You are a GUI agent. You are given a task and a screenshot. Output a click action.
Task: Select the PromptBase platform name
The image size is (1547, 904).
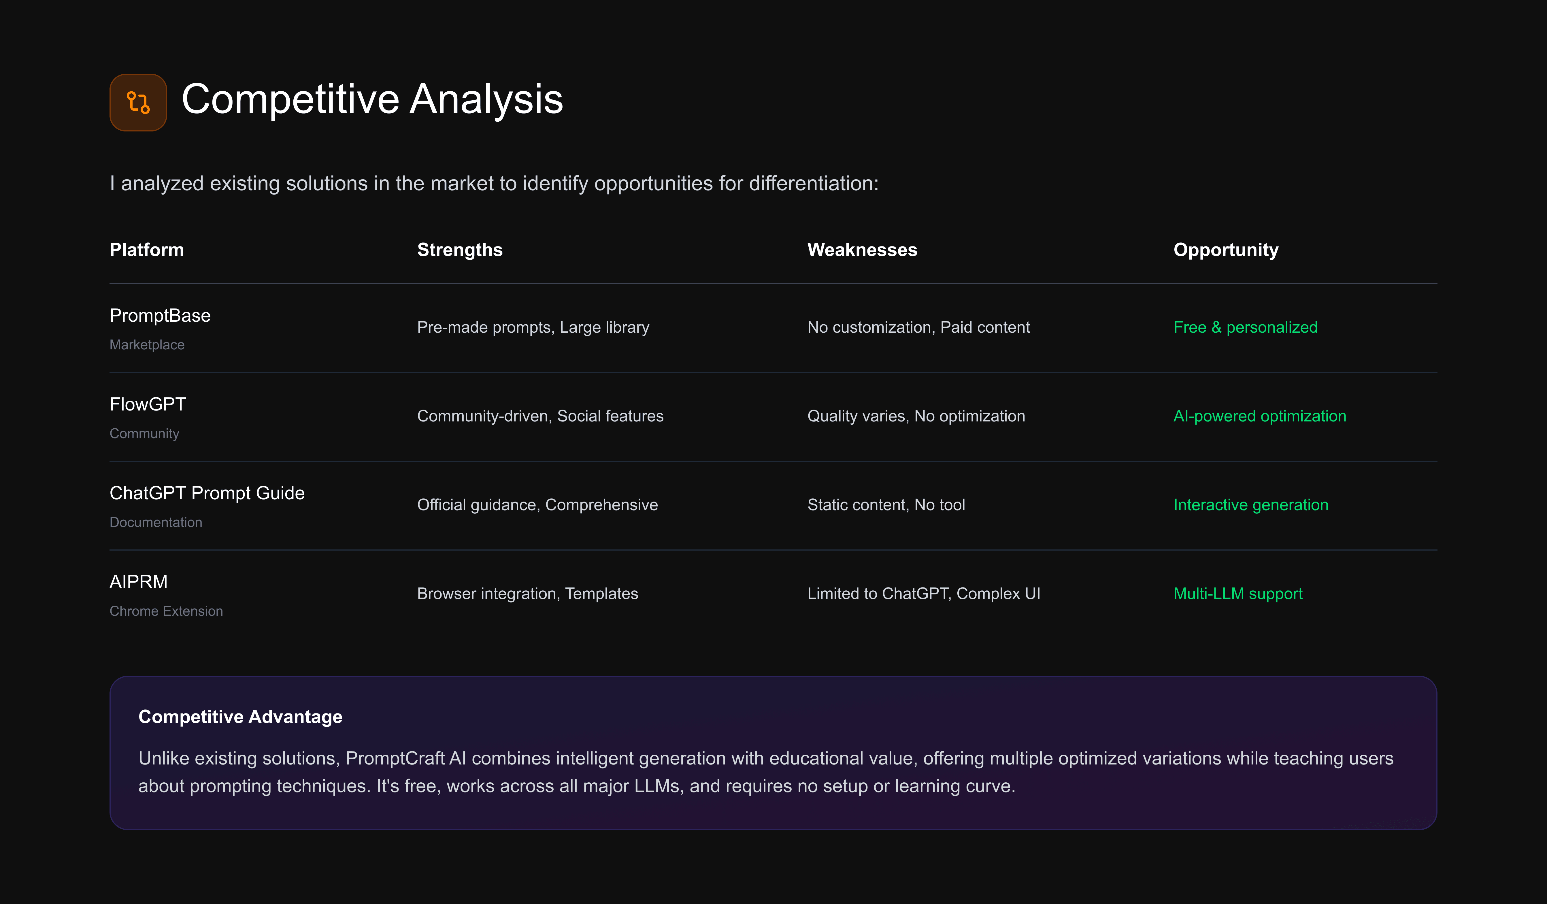[x=160, y=316]
